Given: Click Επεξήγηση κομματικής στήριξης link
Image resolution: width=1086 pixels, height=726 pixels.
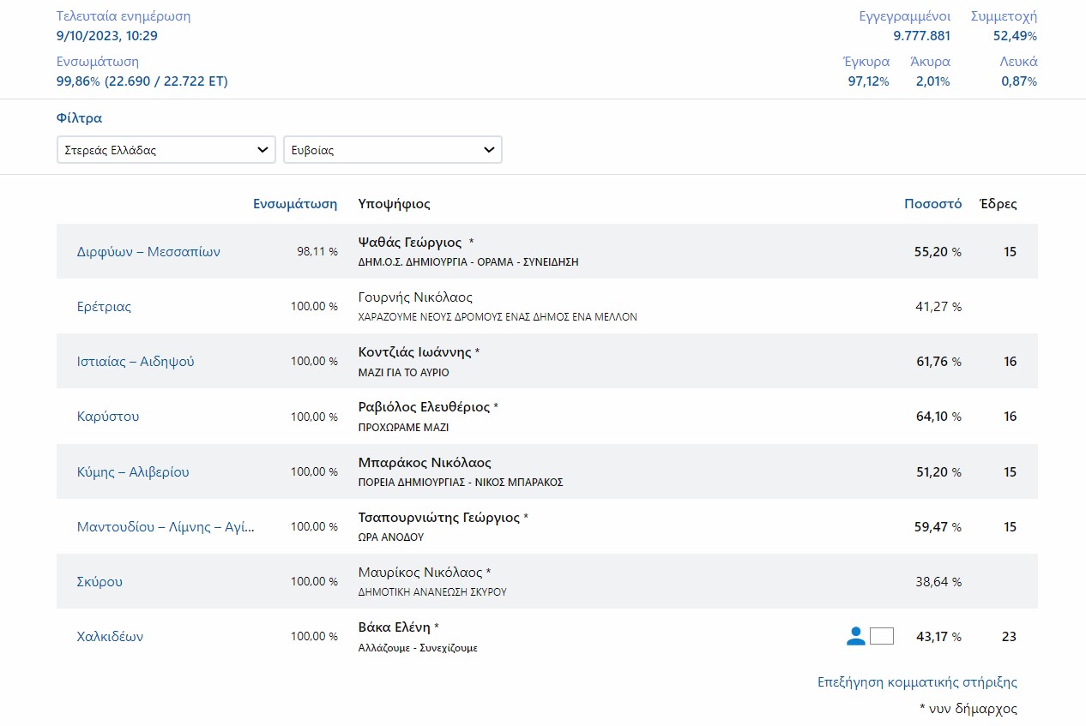Looking at the screenshot, I should coord(917,682).
